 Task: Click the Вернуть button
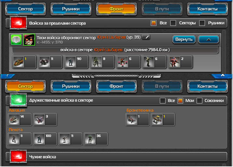click(184, 39)
